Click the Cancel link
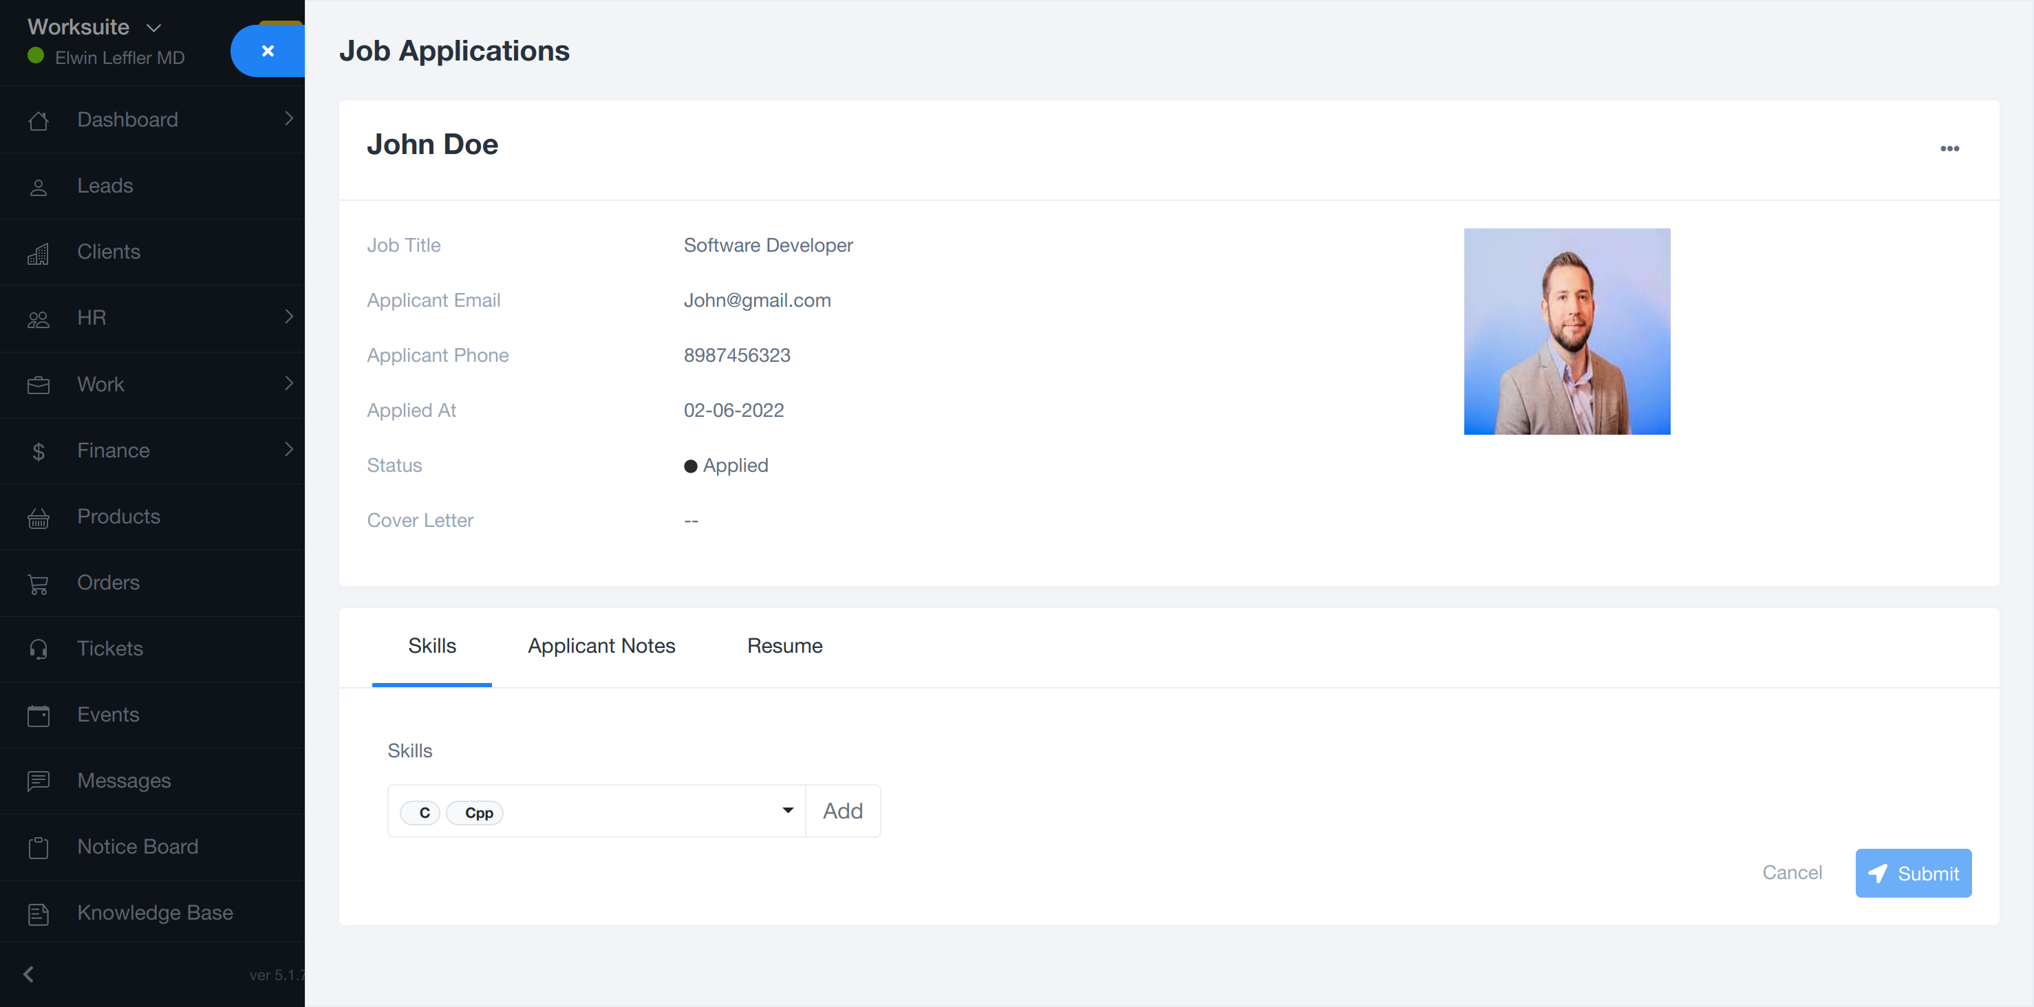 (x=1792, y=872)
